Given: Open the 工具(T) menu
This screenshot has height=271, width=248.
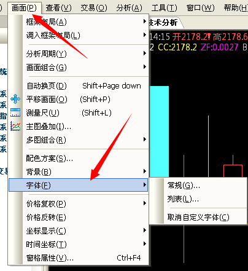Looking at the screenshot, I should point(164,8).
